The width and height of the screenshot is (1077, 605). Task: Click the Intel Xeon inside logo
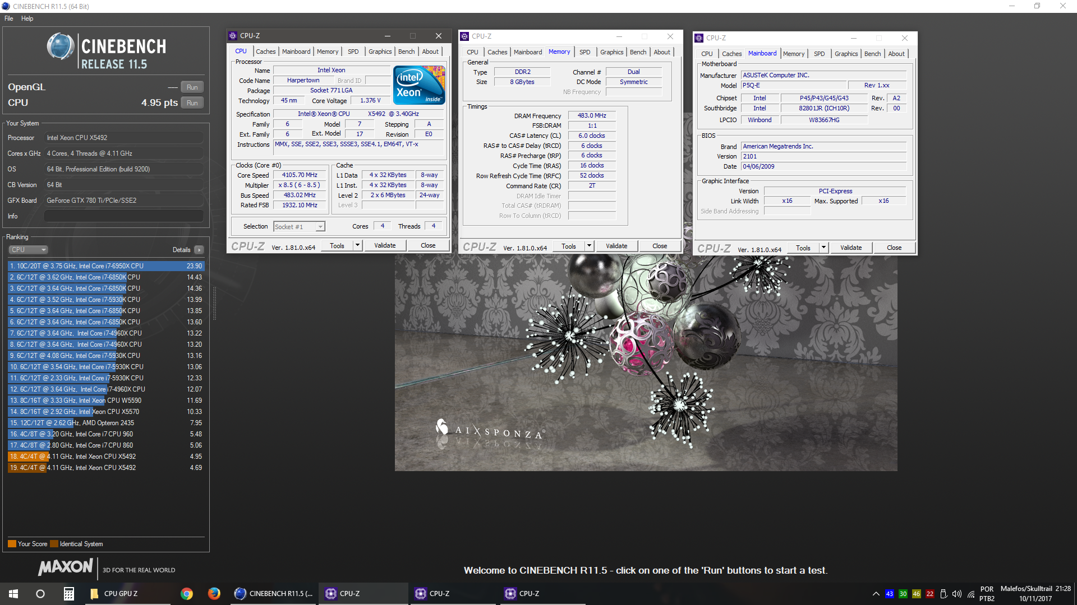click(419, 85)
